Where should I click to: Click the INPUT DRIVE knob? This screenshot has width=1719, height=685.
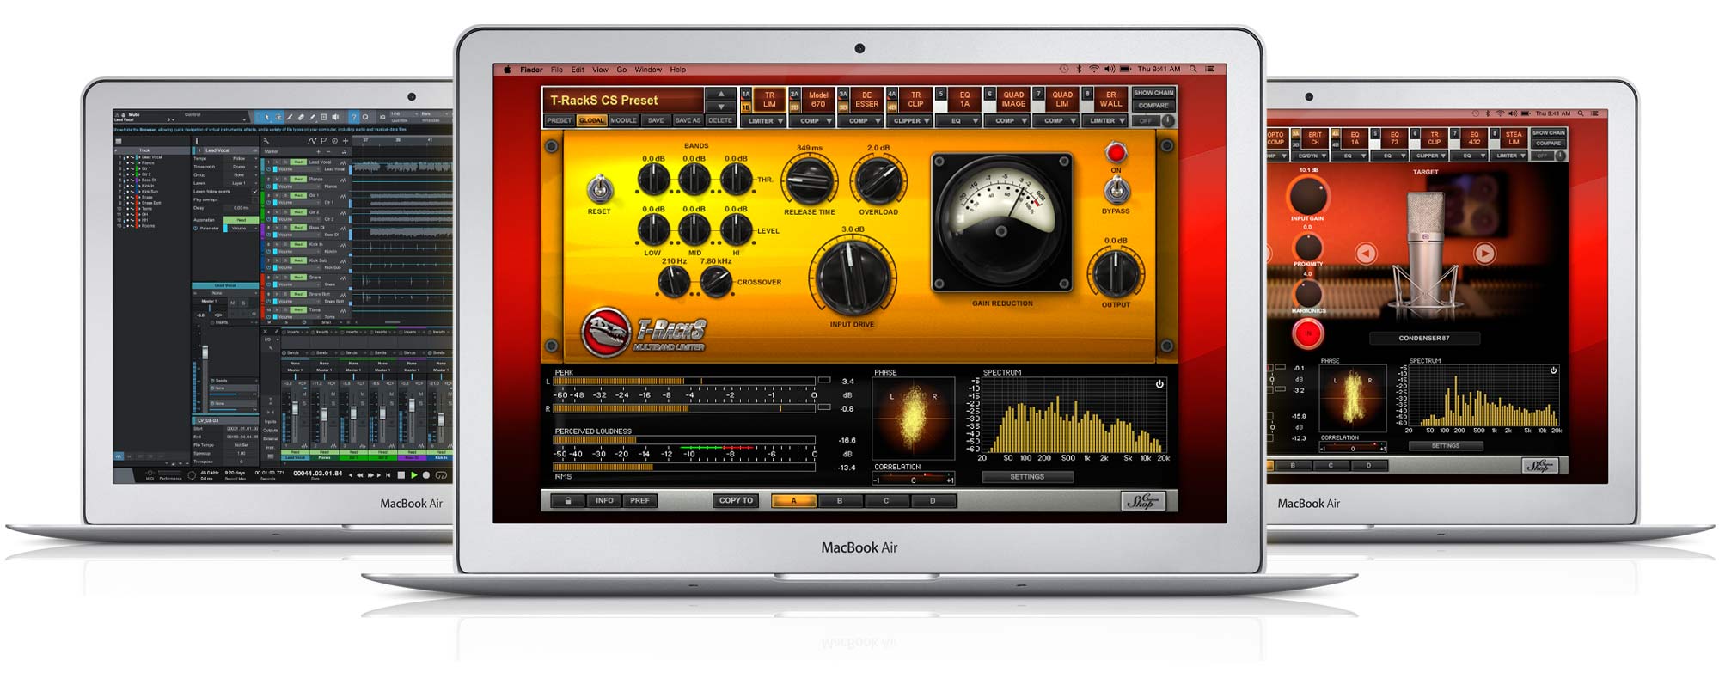(x=851, y=277)
